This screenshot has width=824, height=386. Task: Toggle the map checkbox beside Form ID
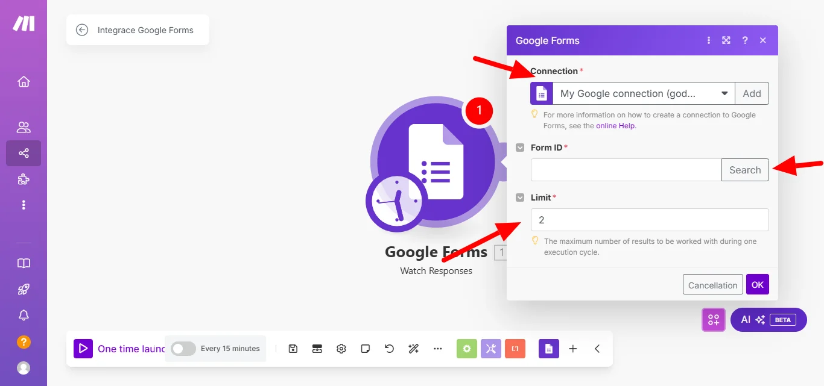[x=519, y=147]
